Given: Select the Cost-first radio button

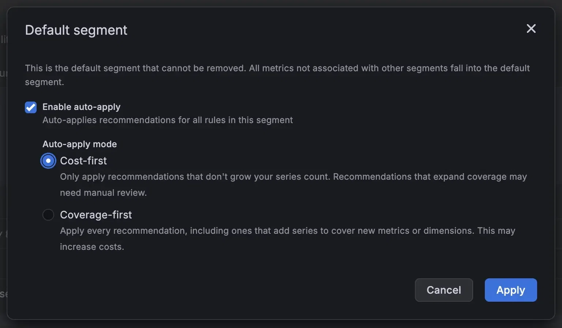Looking at the screenshot, I should (x=48, y=161).
